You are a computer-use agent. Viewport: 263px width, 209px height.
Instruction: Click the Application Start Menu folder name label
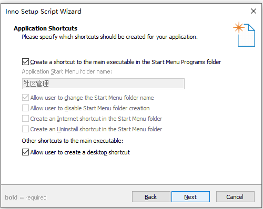point(67,71)
